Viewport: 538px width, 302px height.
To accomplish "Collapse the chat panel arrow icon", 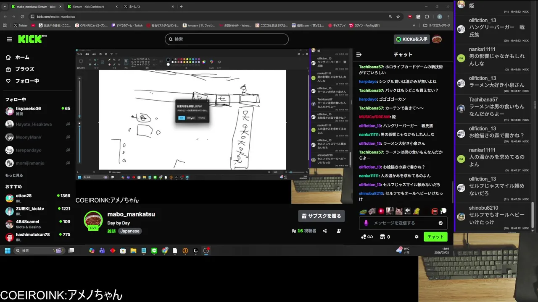I will (x=359, y=55).
